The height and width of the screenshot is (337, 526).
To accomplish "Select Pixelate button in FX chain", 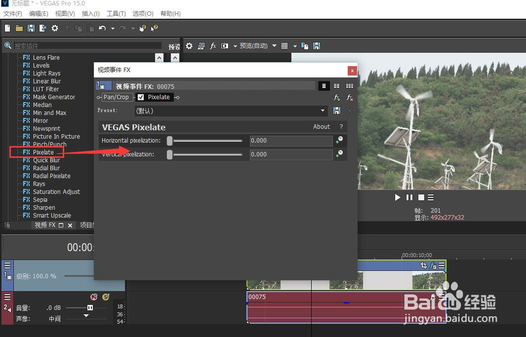I will pos(159,97).
